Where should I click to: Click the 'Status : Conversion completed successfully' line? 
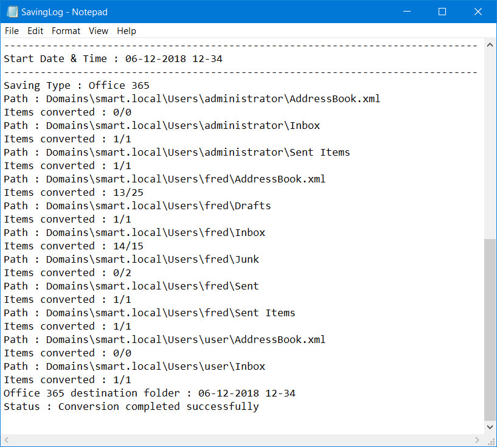[131, 407]
